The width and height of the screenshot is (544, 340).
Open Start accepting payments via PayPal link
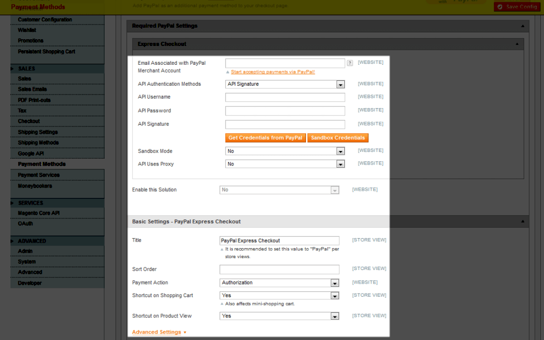[273, 72]
